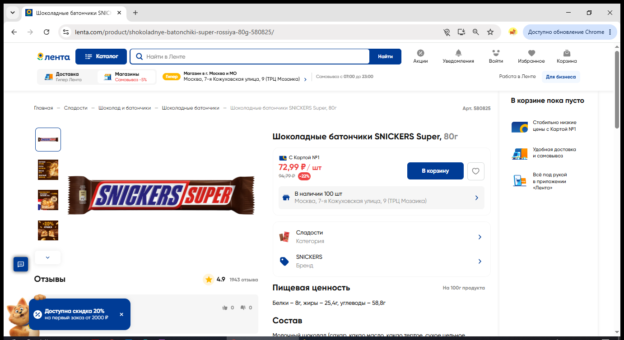This screenshot has height=340, width=624.
Task: Click the tracking protection eye icon
Action: [x=447, y=32]
